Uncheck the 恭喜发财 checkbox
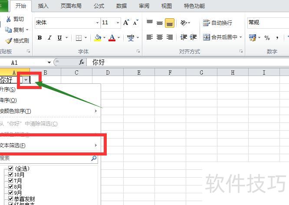This screenshot has height=205, width=289. 11,199
